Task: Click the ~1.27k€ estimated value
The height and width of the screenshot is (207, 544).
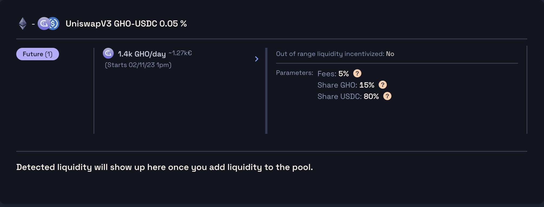Action: pos(180,53)
